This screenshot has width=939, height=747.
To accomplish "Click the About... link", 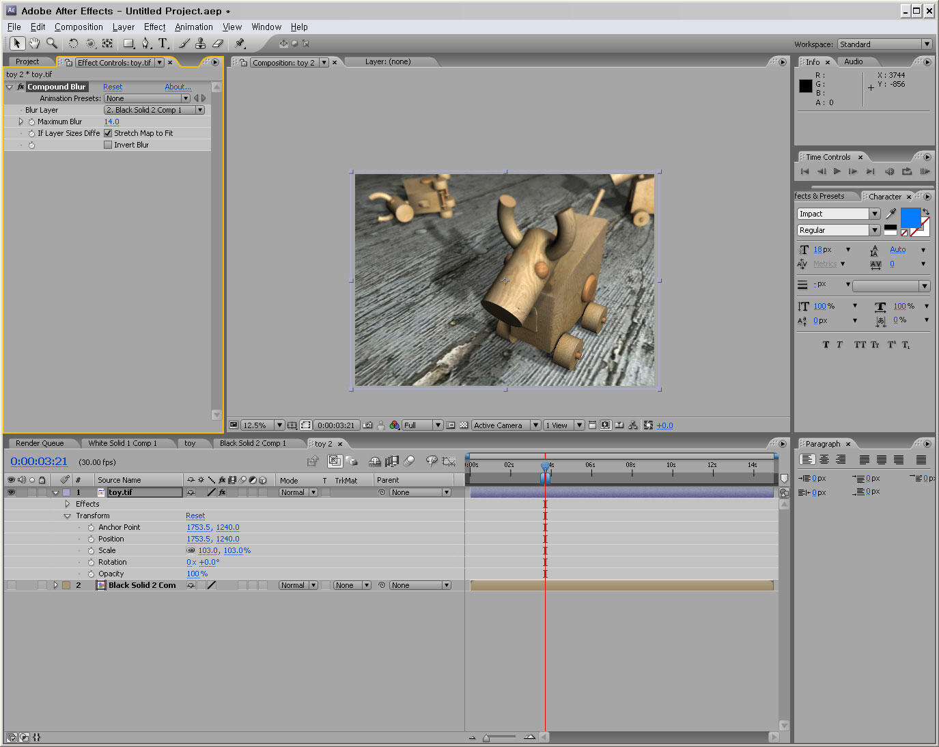I will coord(178,87).
